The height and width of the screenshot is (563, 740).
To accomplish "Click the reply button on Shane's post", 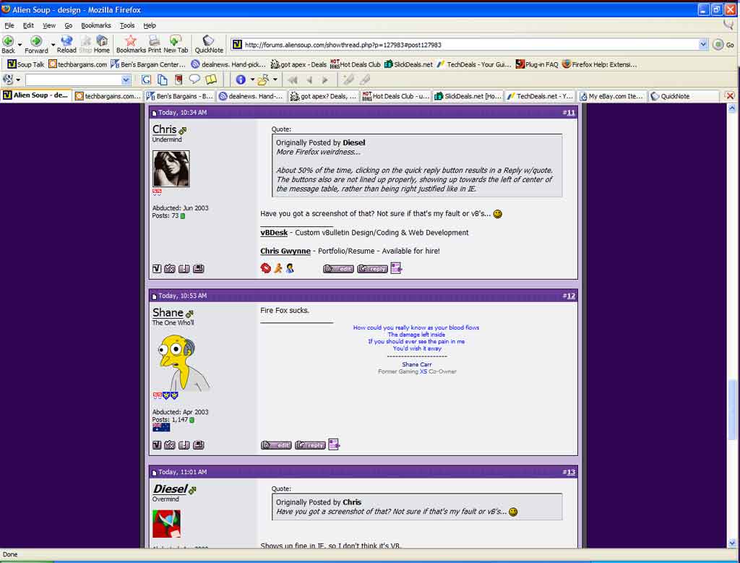I will [x=310, y=444].
